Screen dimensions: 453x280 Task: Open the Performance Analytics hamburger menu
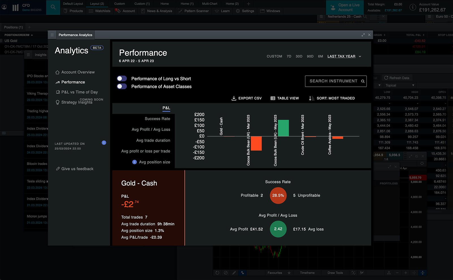click(x=52, y=35)
